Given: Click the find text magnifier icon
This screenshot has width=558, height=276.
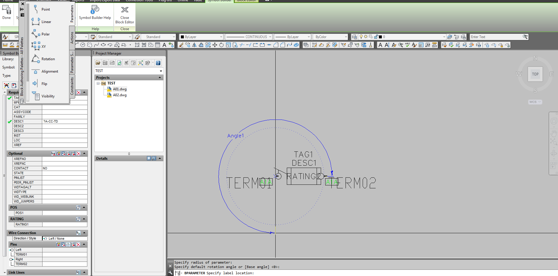Looking at the screenshot, I should pyautogui.click(x=525, y=37).
